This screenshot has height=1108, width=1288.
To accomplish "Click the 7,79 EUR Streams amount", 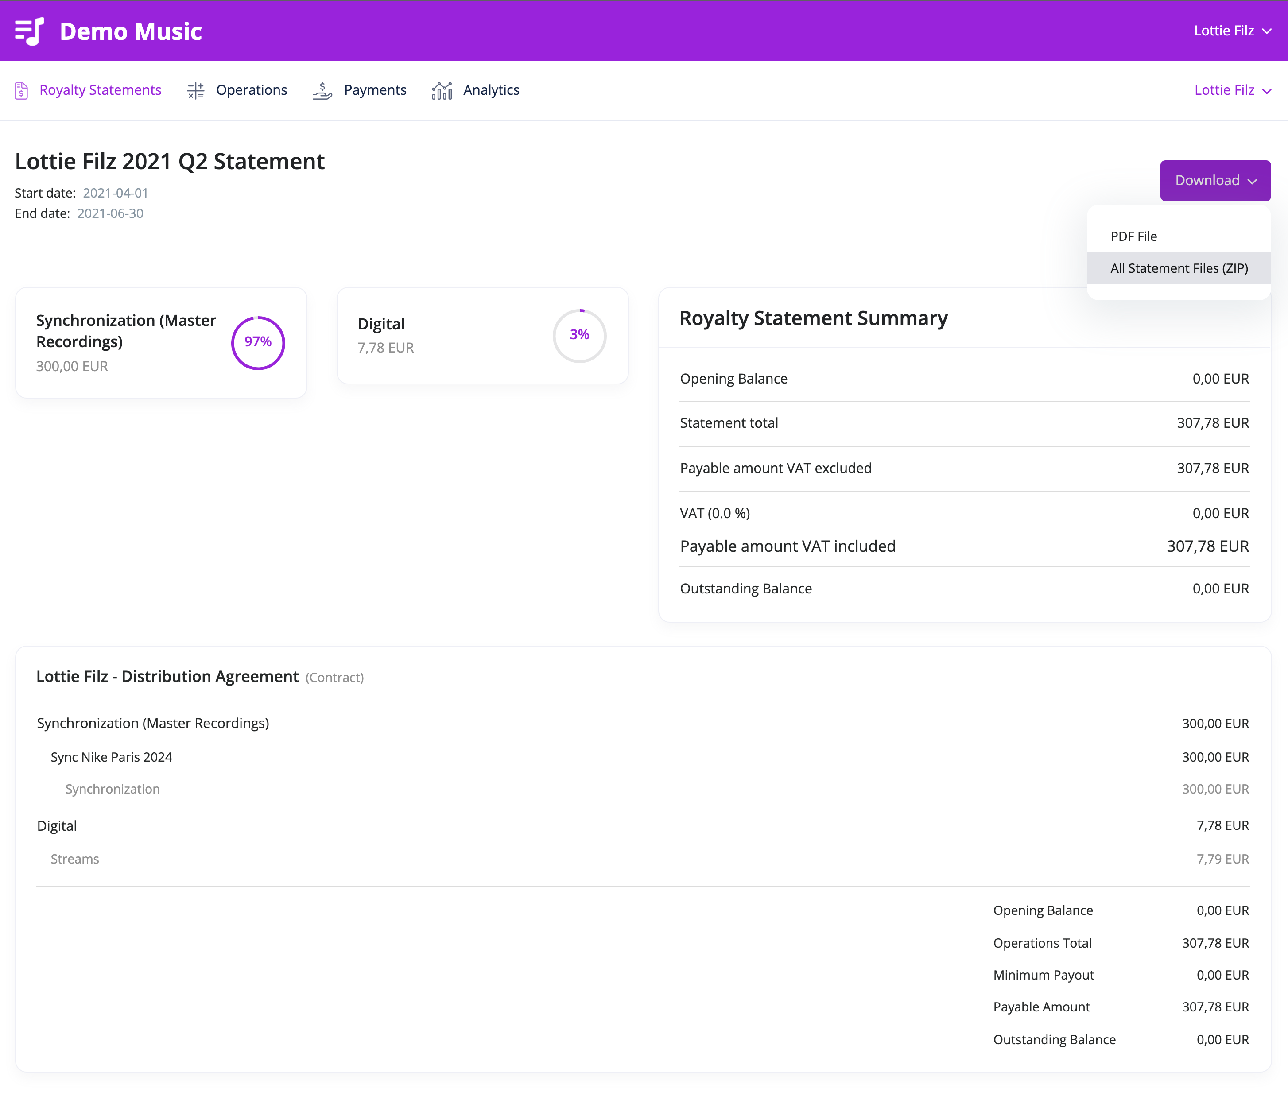I will [x=1223, y=860].
